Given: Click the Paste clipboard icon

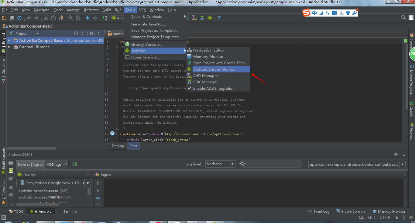Looking at the screenshot, I should tap(61, 18).
